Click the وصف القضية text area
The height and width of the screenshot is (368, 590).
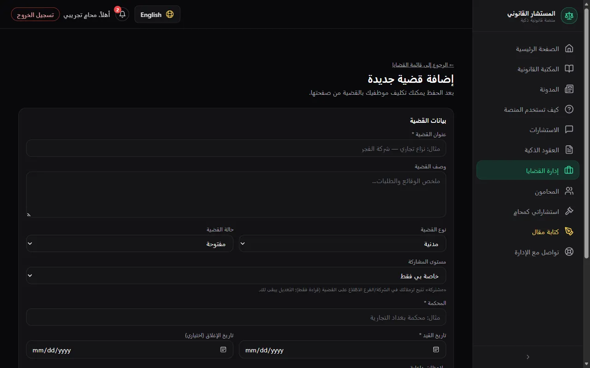pyautogui.click(x=236, y=195)
